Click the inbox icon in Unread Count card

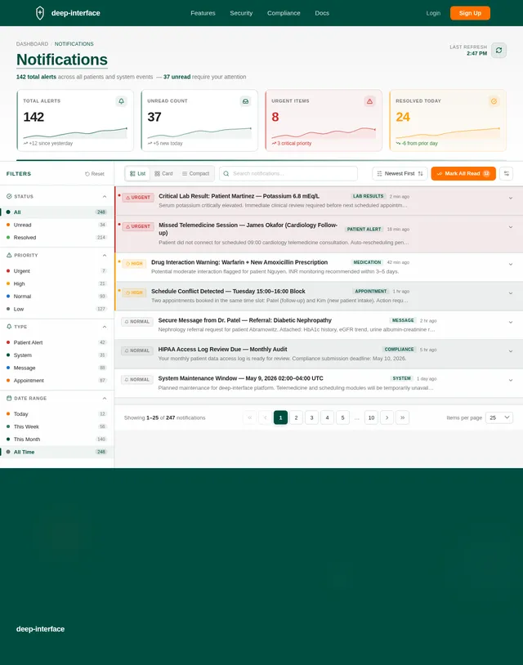point(246,101)
